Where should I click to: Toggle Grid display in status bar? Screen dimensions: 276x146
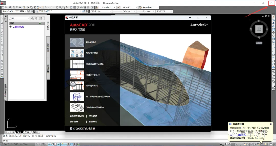pyautogui.click(x=43, y=144)
